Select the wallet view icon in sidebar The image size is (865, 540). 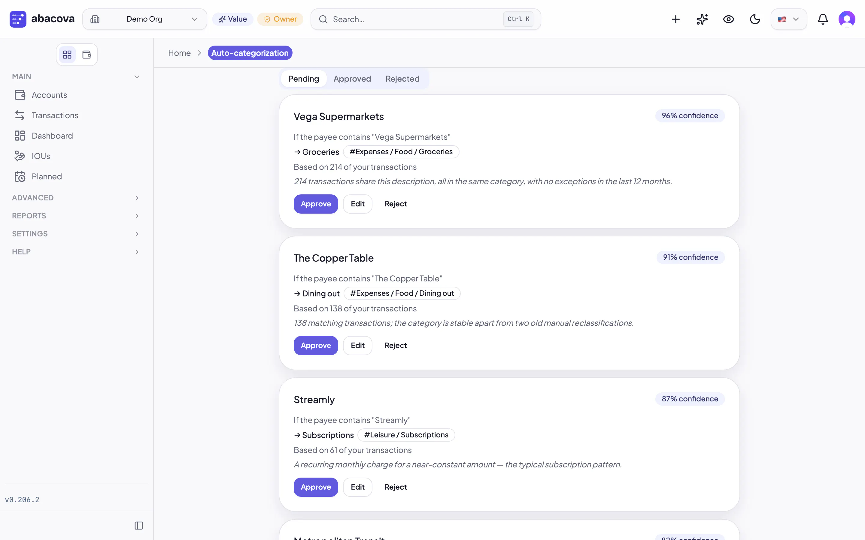click(x=86, y=55)
